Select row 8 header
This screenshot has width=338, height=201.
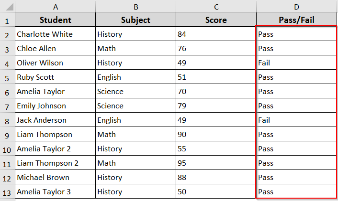point(8,120)
